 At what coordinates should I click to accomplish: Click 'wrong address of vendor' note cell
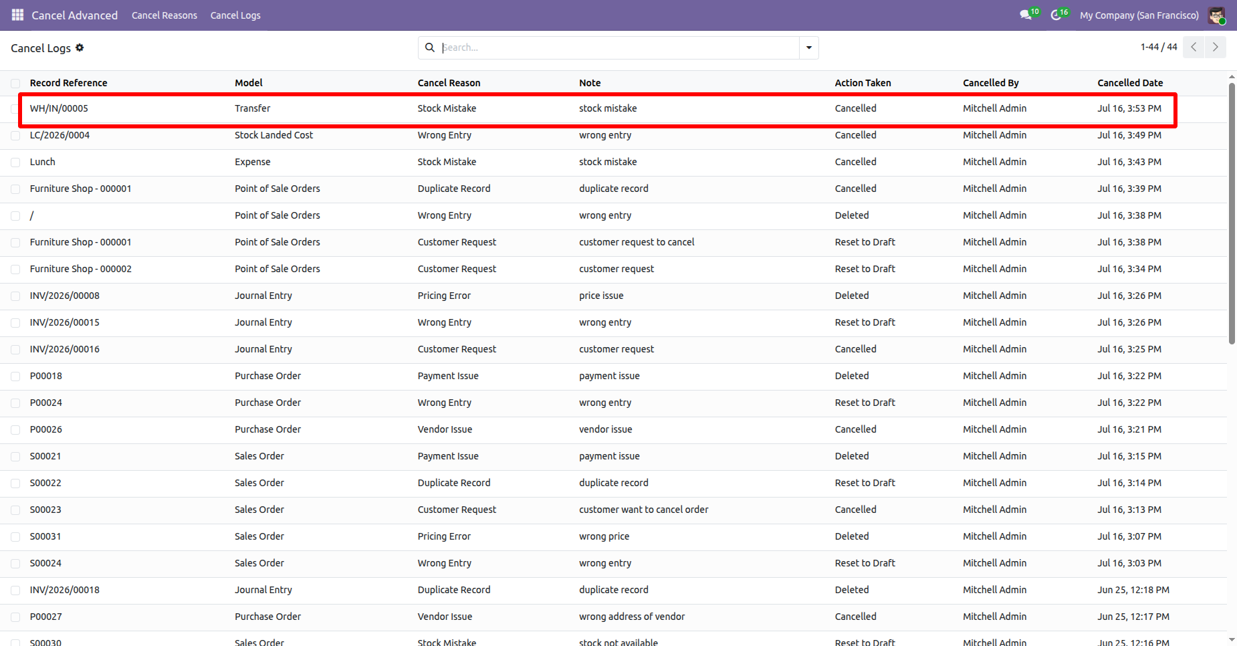pyautogui.click(x=632, y=617)
